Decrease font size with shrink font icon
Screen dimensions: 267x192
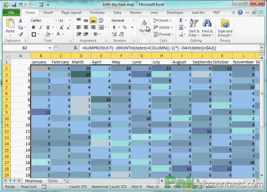click(x=68, y=27)
